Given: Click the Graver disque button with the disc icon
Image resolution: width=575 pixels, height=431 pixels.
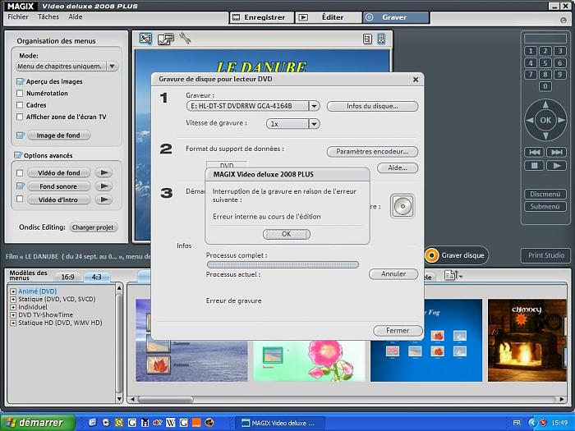Looking at the screenshot, I should point(457,255).
